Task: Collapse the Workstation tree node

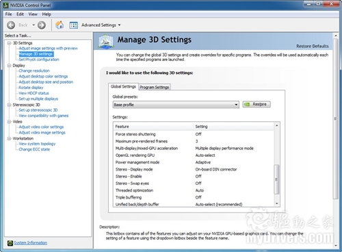Action: (10, 138)
